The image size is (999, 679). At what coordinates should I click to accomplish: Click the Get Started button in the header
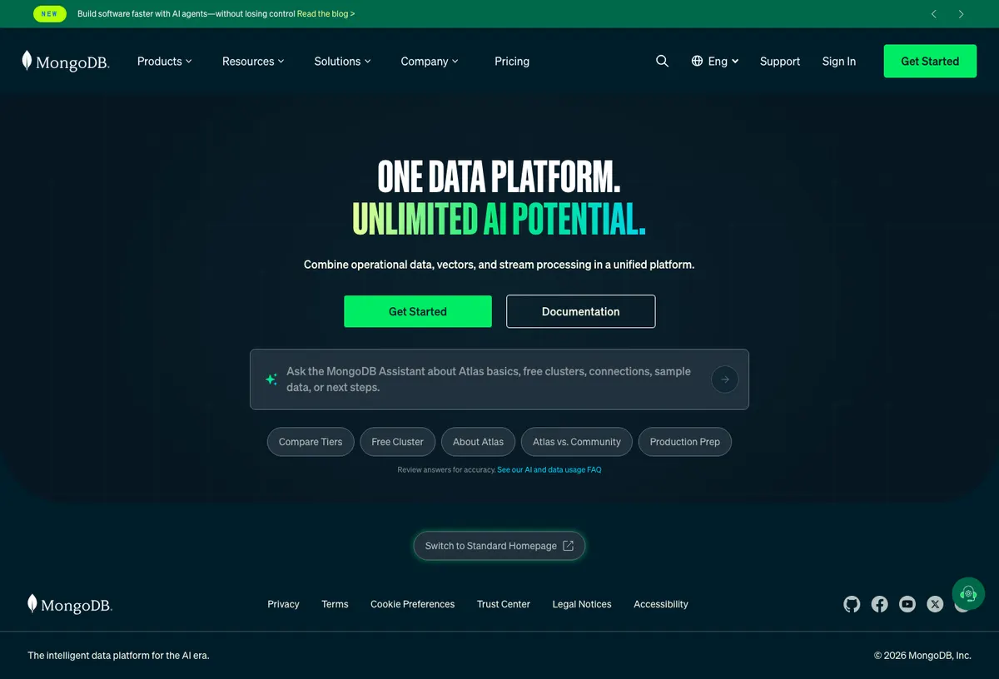930,61
